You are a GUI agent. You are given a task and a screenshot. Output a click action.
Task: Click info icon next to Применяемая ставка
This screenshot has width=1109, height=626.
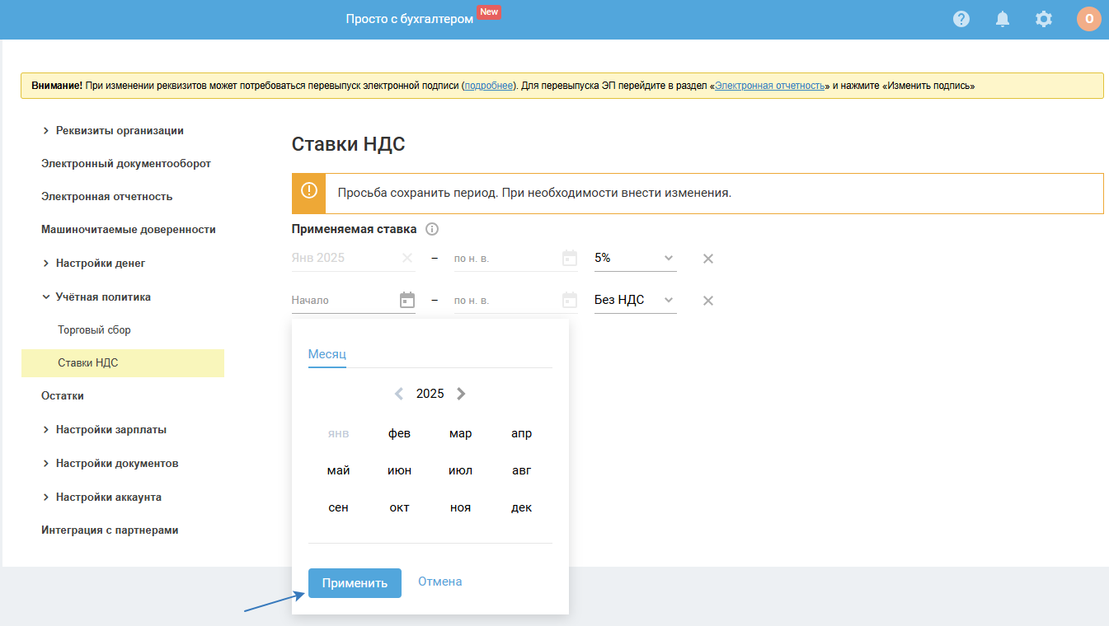(x=431, y=230)
